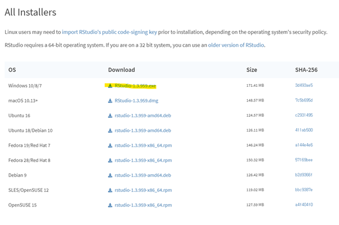Click the download icon in the Fedora 28/Red Hat 8 row
This screenshot has width=339, height=225.
(110, 161)
